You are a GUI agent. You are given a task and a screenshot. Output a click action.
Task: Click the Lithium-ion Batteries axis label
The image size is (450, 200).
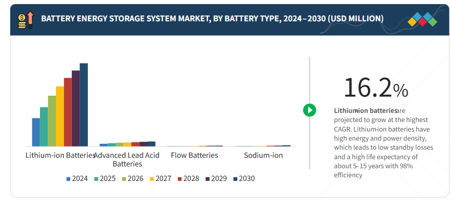coord(60,156)
